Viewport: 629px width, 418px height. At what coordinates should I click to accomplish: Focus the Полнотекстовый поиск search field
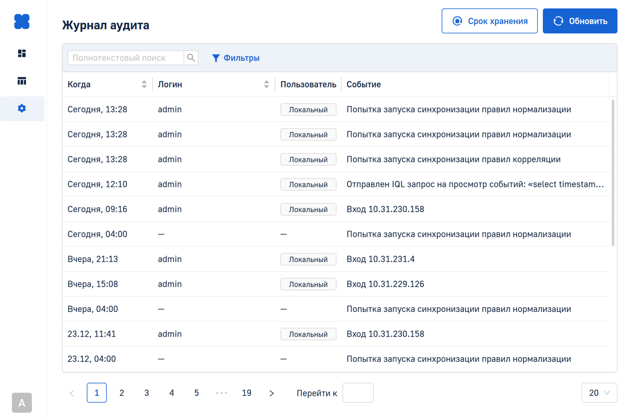click(126, 58)
